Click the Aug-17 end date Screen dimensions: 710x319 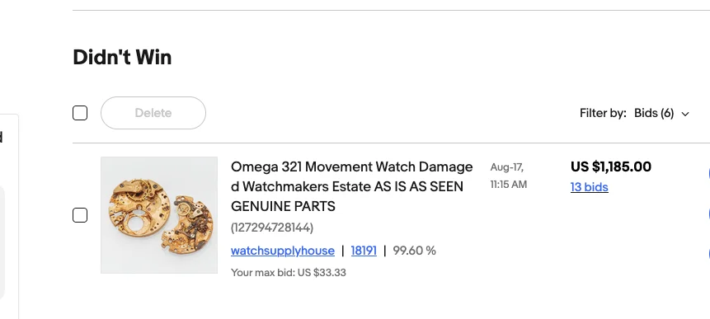point(506,167)
